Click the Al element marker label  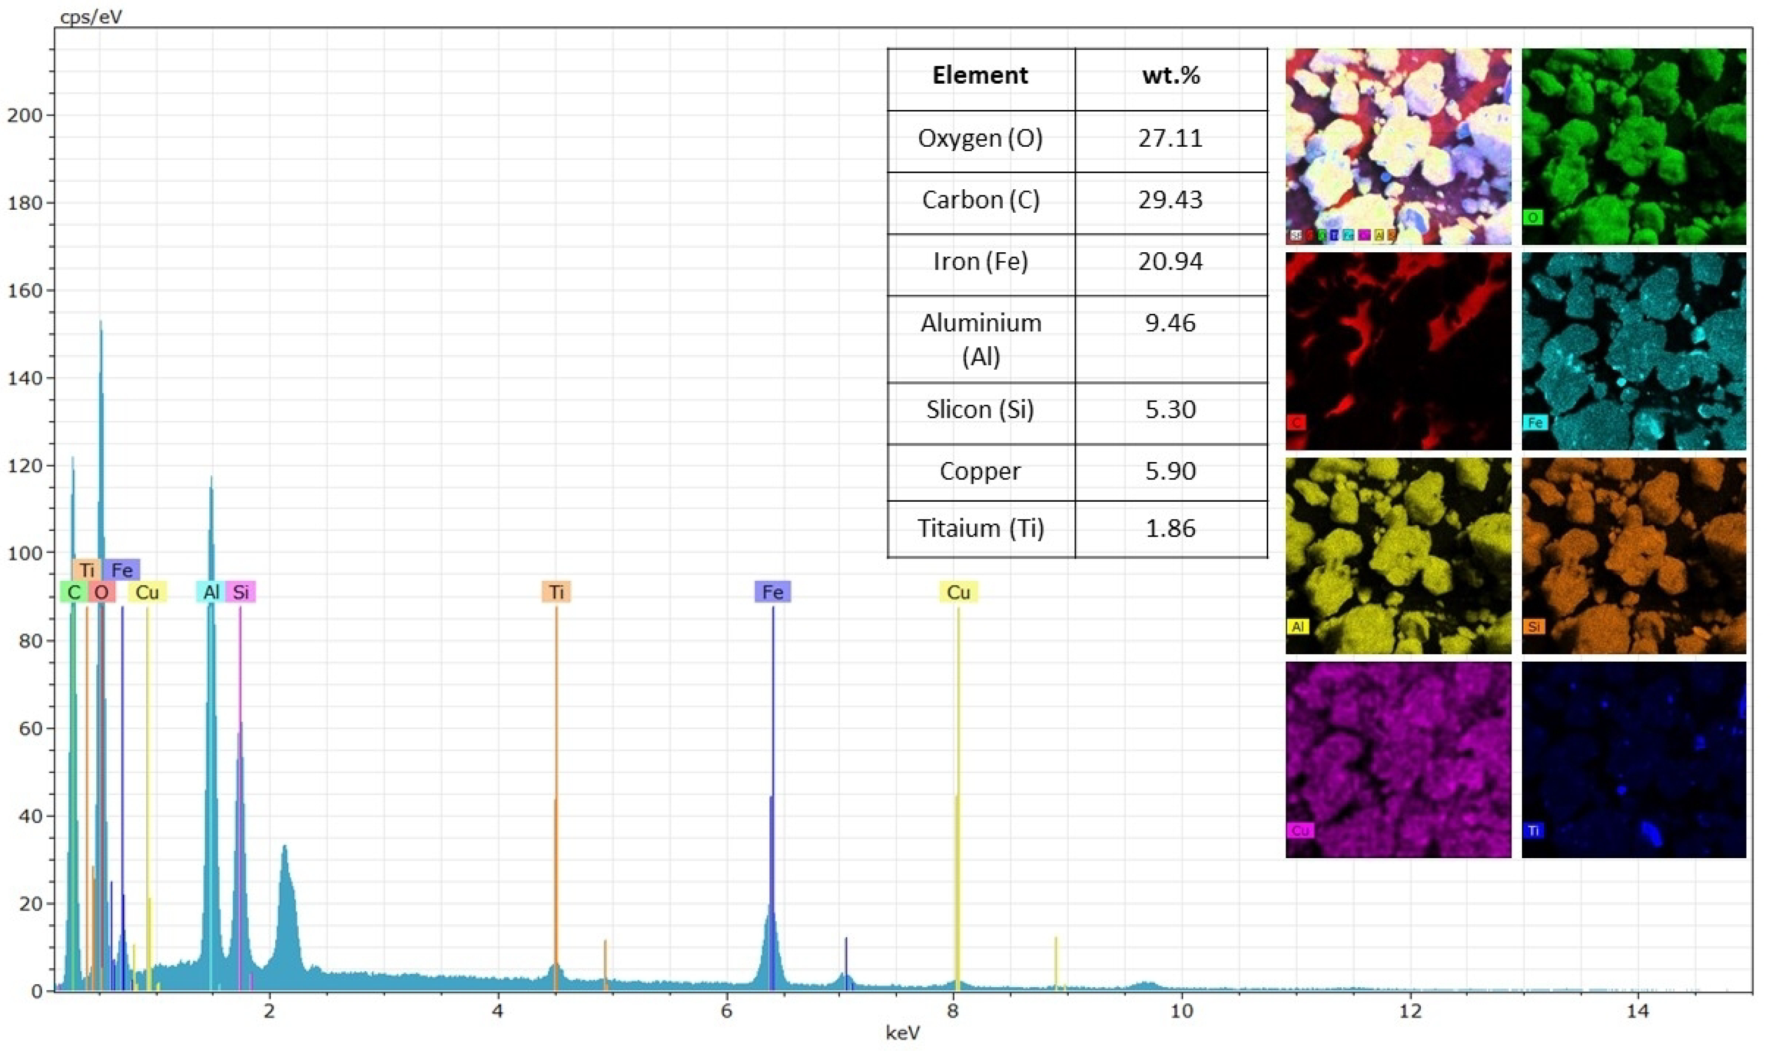(212, 592)
